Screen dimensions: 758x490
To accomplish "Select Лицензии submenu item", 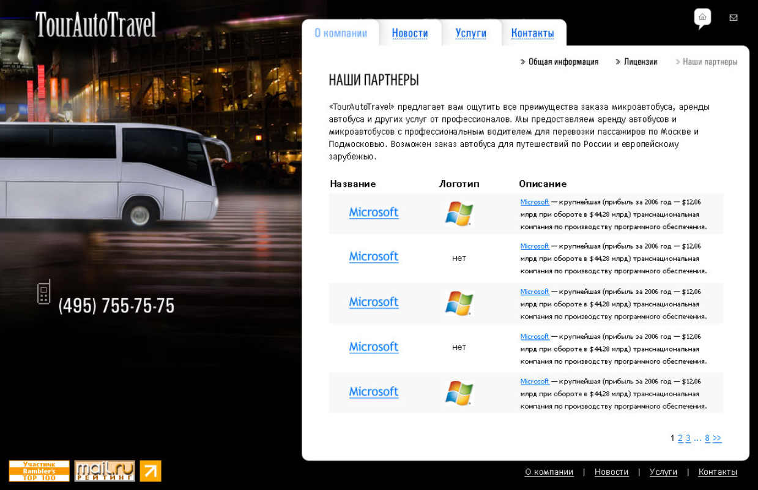I will 640,62.
